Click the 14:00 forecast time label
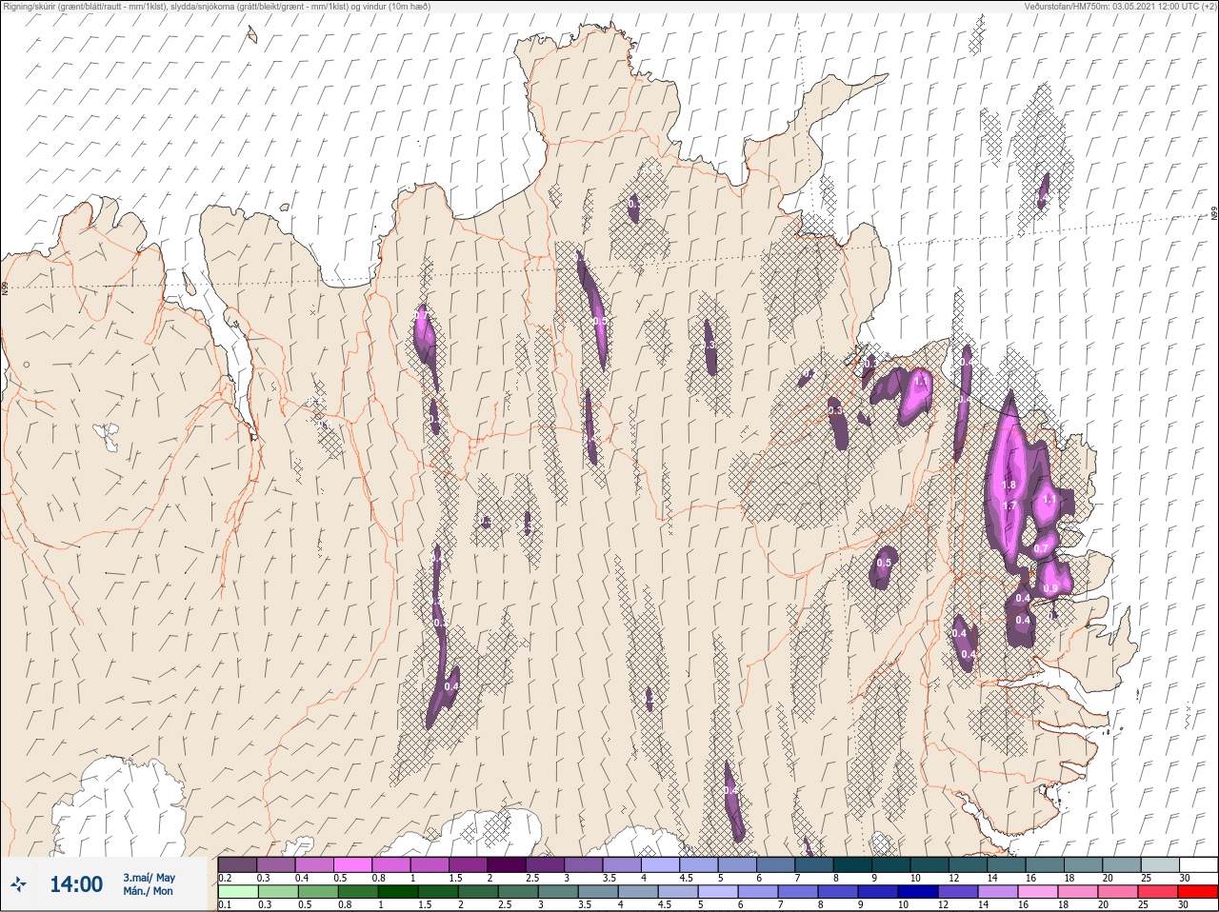Screen dimensions: 1219x912 tap(75, 884)
